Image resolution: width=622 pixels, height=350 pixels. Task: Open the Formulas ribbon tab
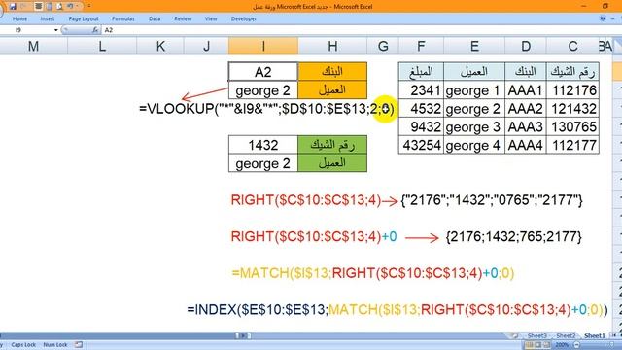123,18
